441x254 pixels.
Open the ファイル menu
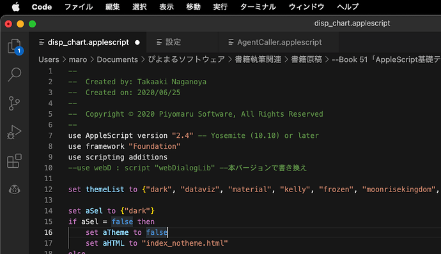[79, 7]
